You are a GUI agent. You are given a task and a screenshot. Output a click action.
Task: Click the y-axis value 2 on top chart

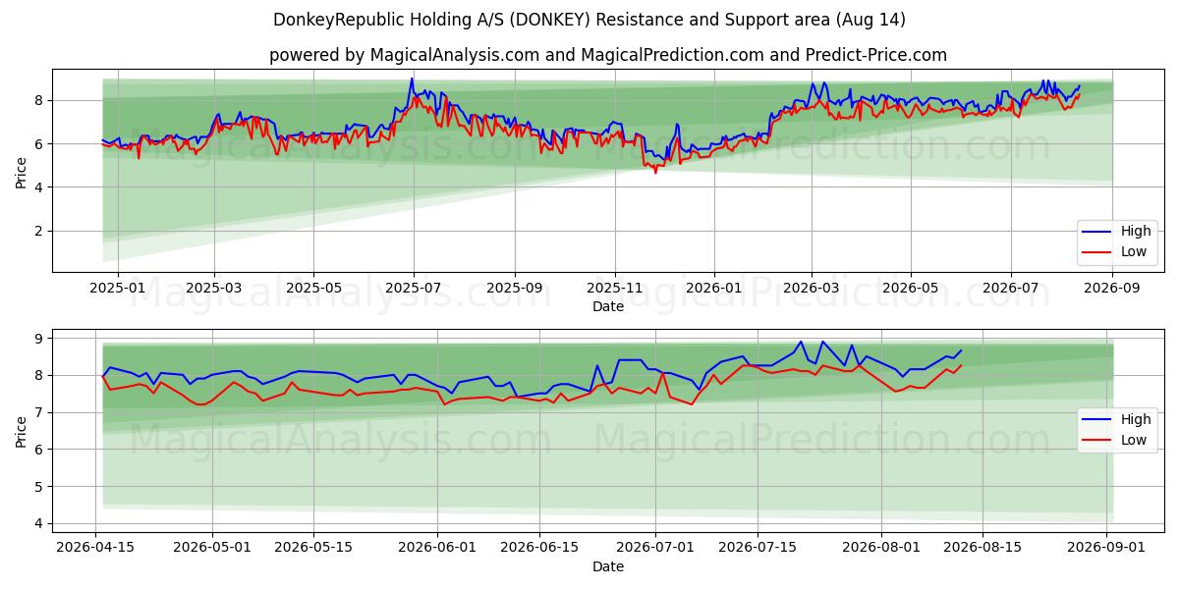[x=39, y=231]
